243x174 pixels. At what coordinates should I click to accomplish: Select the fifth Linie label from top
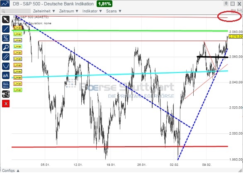(x=17, y=53)
